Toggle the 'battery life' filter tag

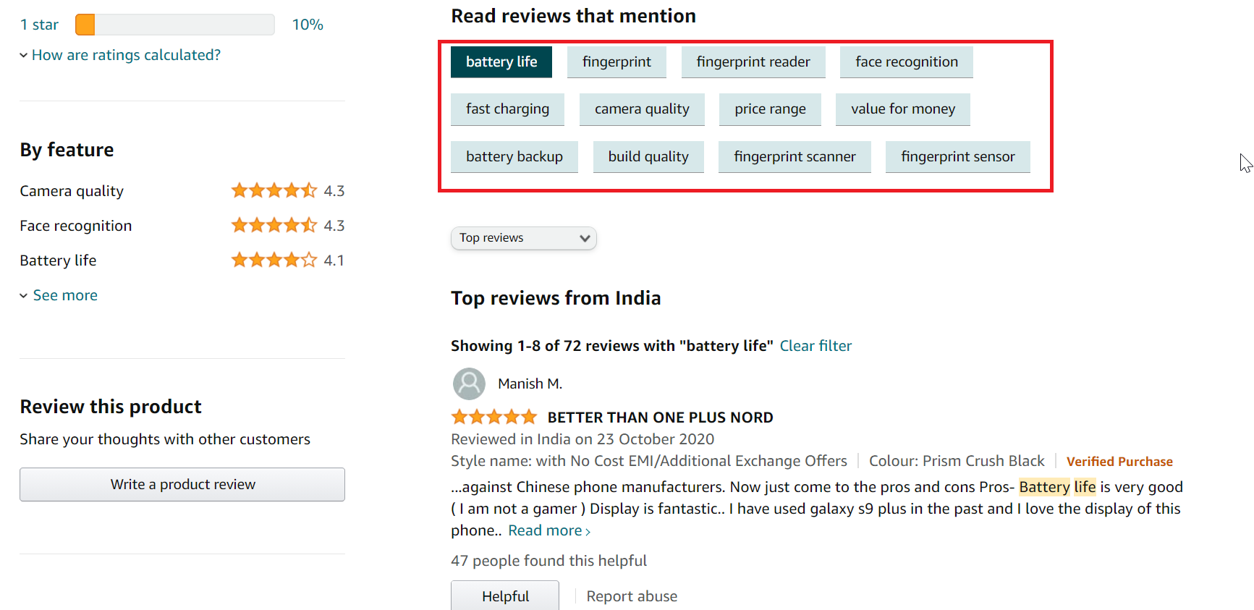[x=501, y=62]
